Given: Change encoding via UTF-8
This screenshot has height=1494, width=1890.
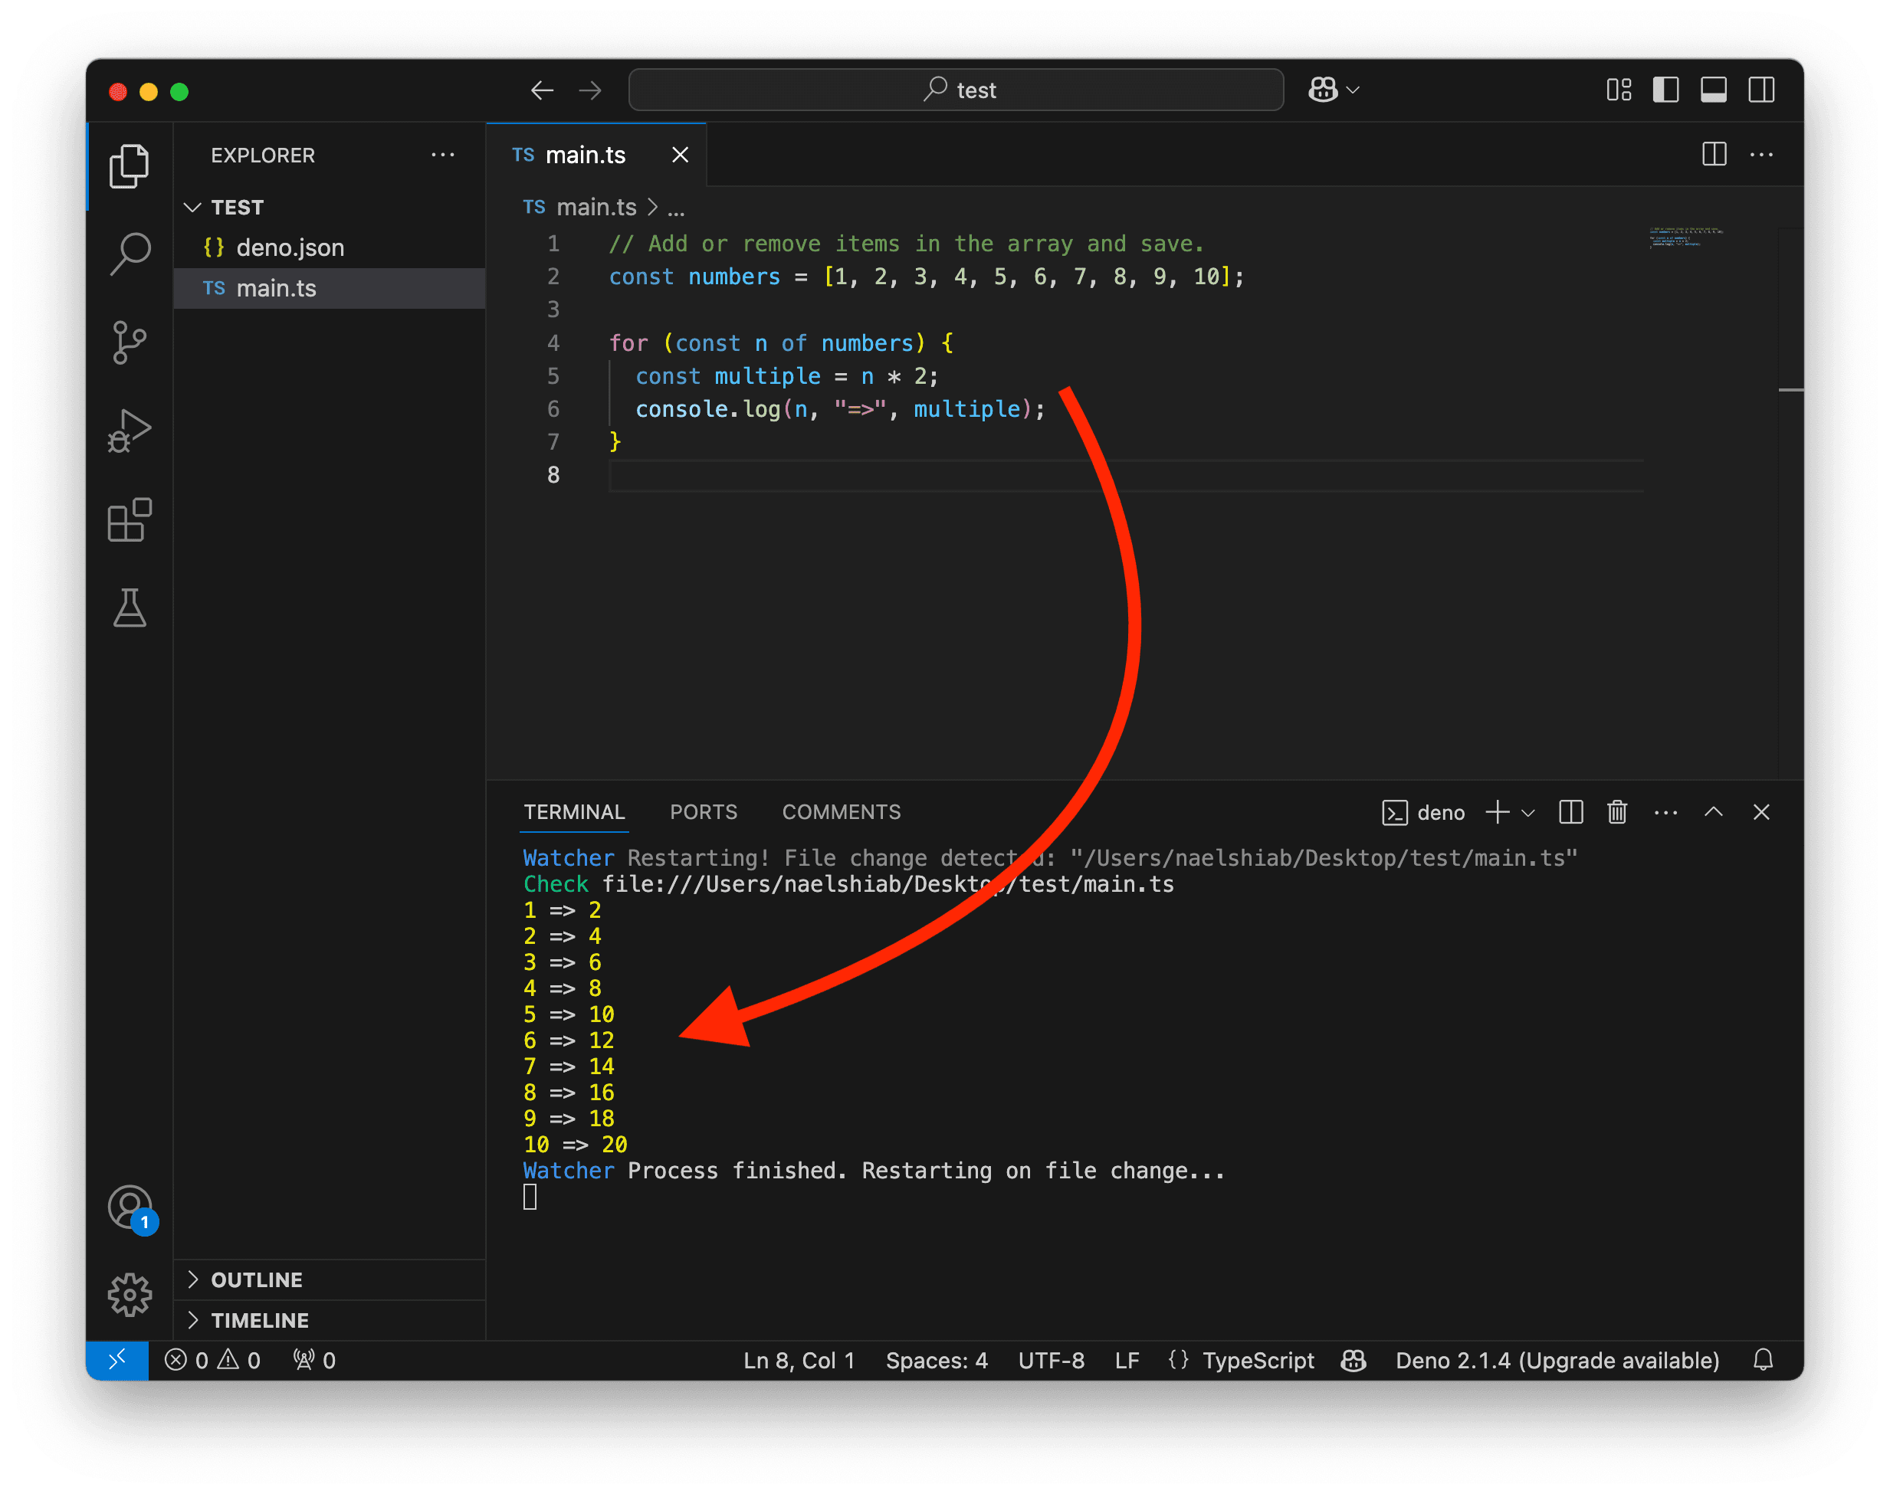Looking at the screenshot, I should point(1051,1359).
